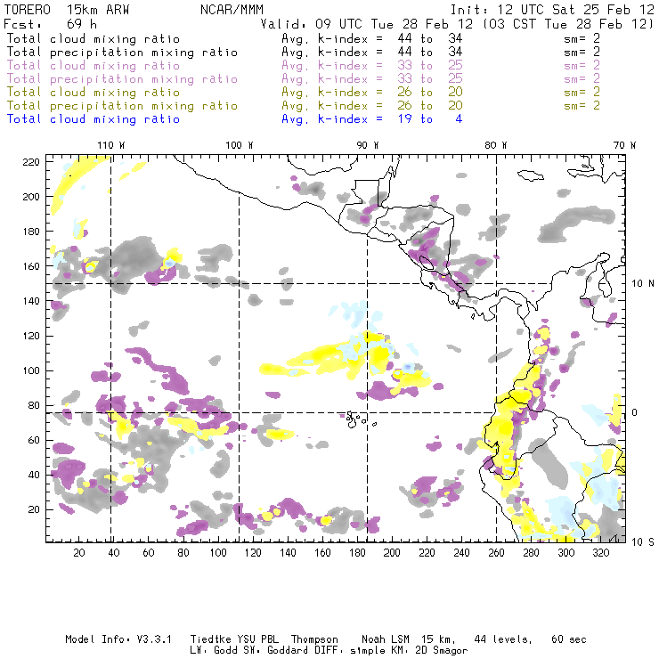Viewport: 659px width, 659px height.
Task: Click the "Valid: 09 UTC Tue 28 Feb 12" text
Action: [367, 24]
